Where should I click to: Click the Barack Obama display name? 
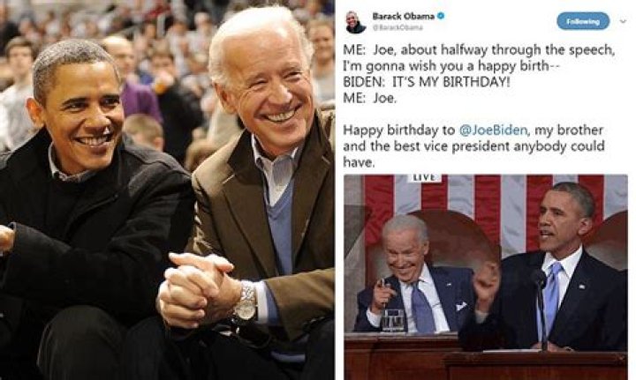point(404,16)
